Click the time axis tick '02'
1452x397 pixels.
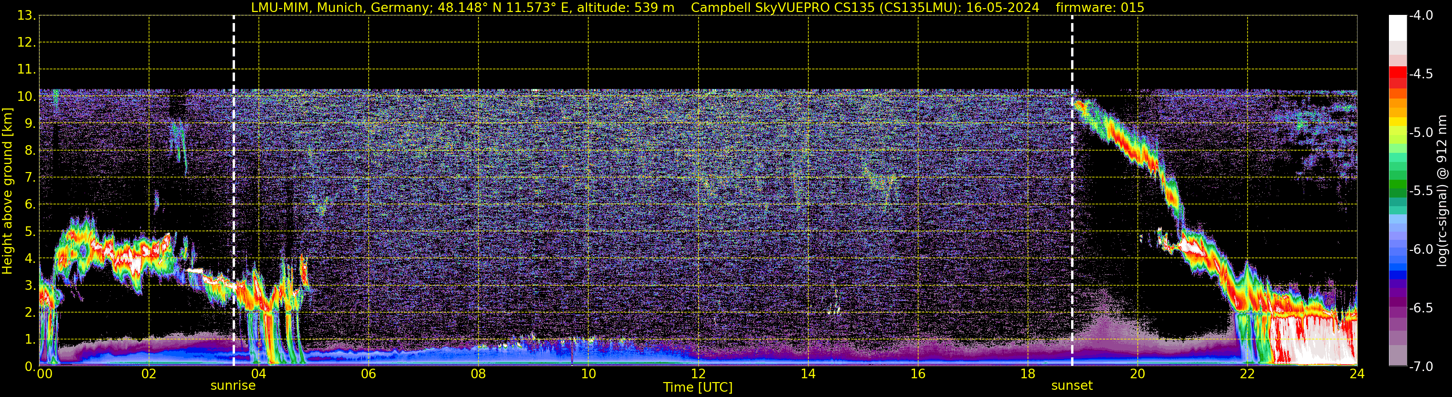(149, 374)
